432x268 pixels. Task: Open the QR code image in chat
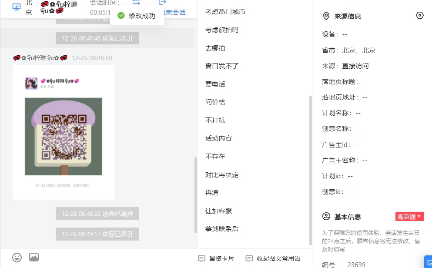click(64, 132)
